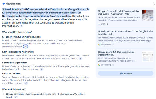This screenshot has width=156, height=99.
Task: Click the highlighted link chip after 'zusammenzufassen'
Action: (26, 47)
